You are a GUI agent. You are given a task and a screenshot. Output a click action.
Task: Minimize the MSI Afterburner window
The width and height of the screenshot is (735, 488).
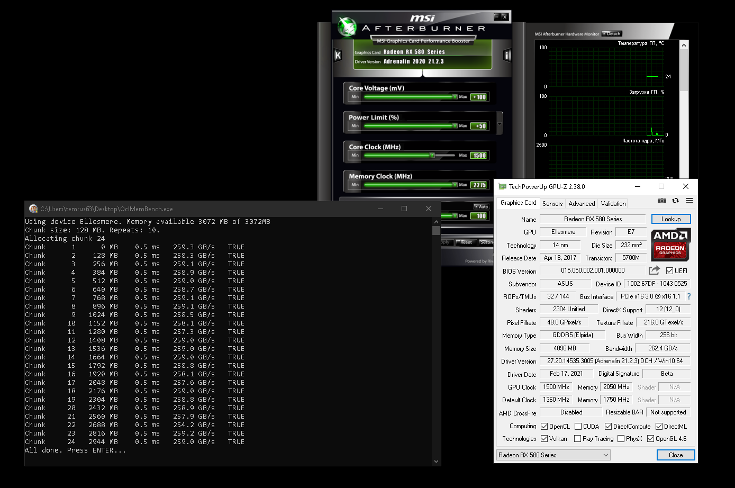click(497, 16)
